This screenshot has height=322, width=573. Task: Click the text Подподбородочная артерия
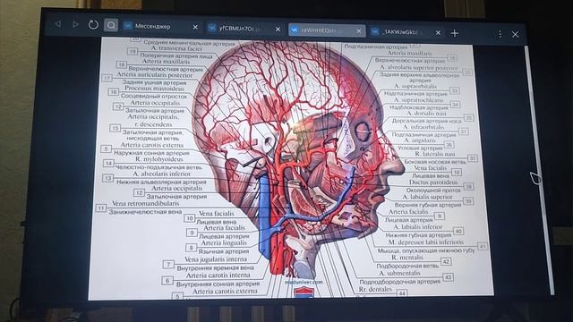400,282
